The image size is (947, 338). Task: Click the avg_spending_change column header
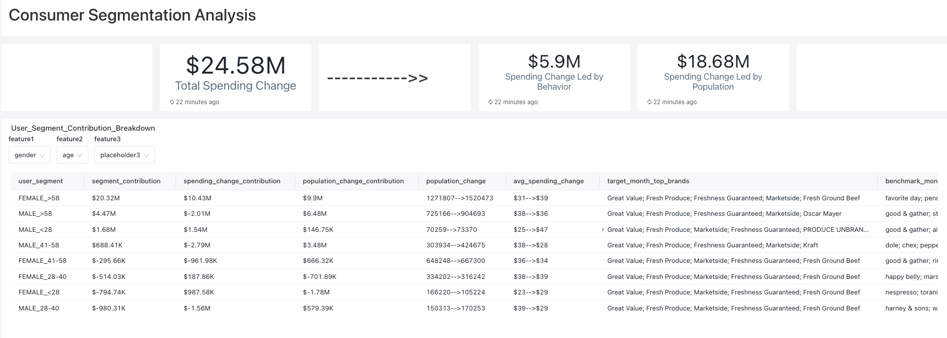point(548,181)
